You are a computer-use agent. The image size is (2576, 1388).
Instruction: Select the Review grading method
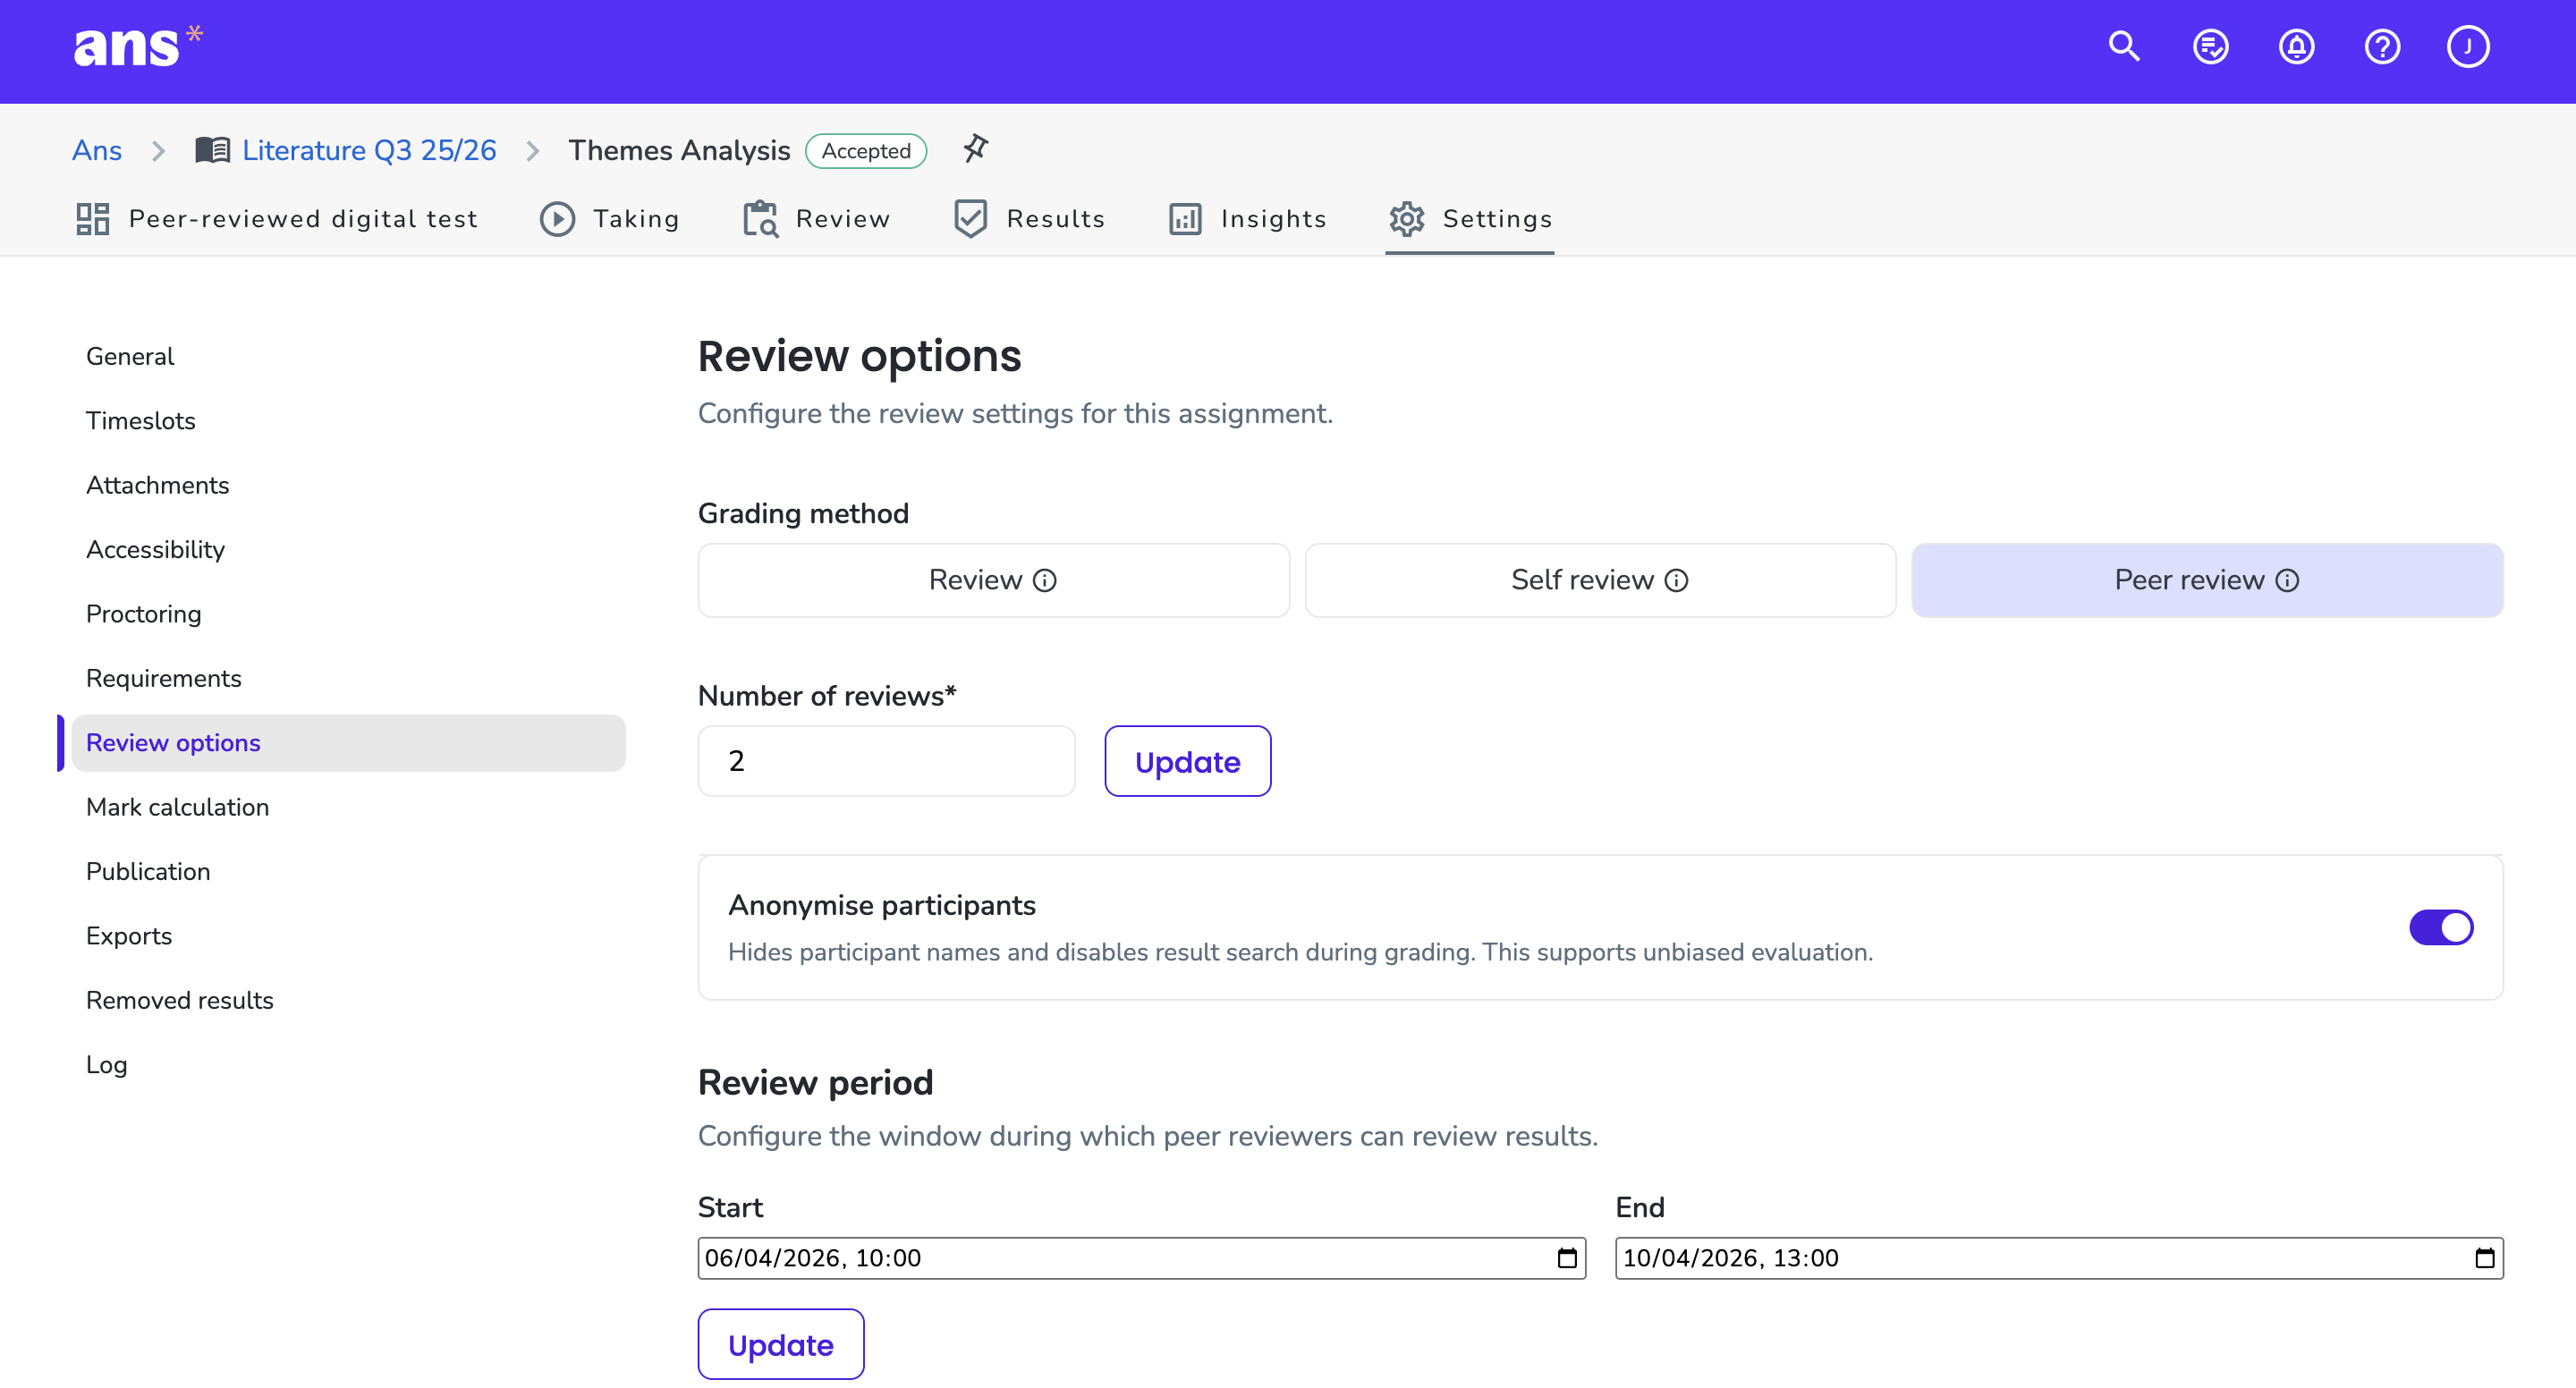(993, 580)
